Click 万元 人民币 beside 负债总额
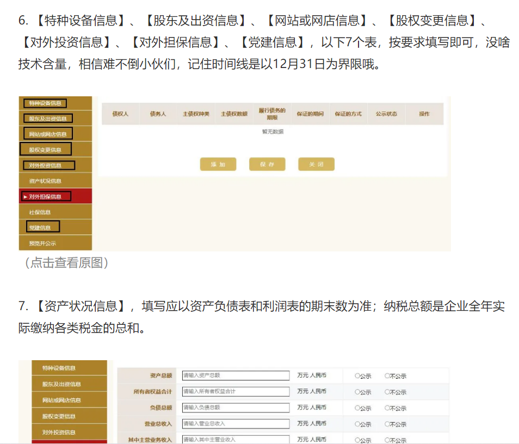The image size is (519, 444). click(312, 407)
